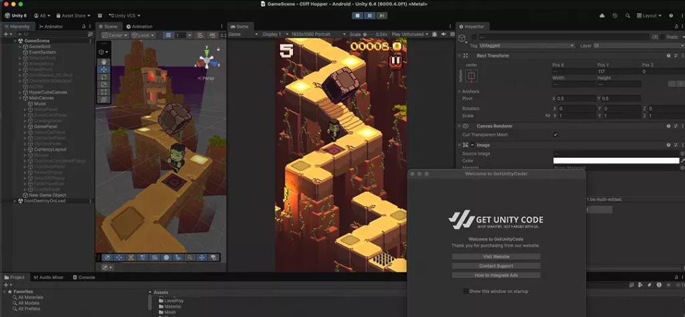Click Visit Website button
Image resolution: width=685 pixels, height=317 pixels.
[x=496, y=257]
